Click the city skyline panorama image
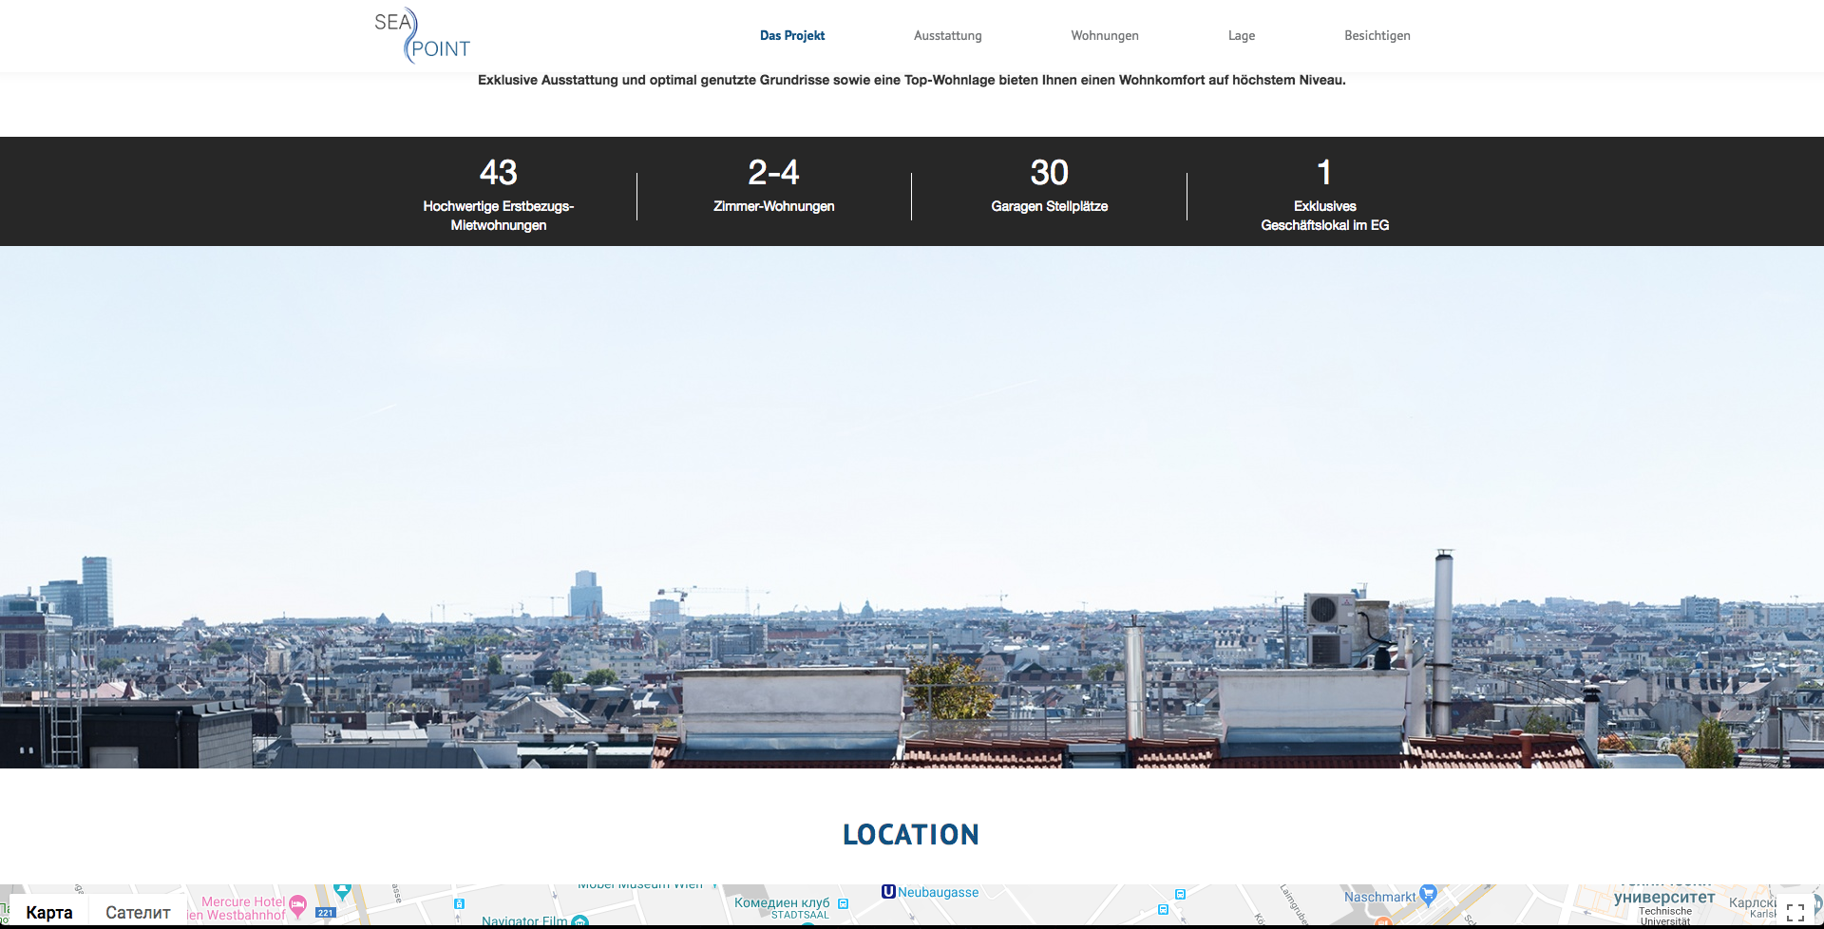This screenshot has height=929, width=1824. point(912,507)
